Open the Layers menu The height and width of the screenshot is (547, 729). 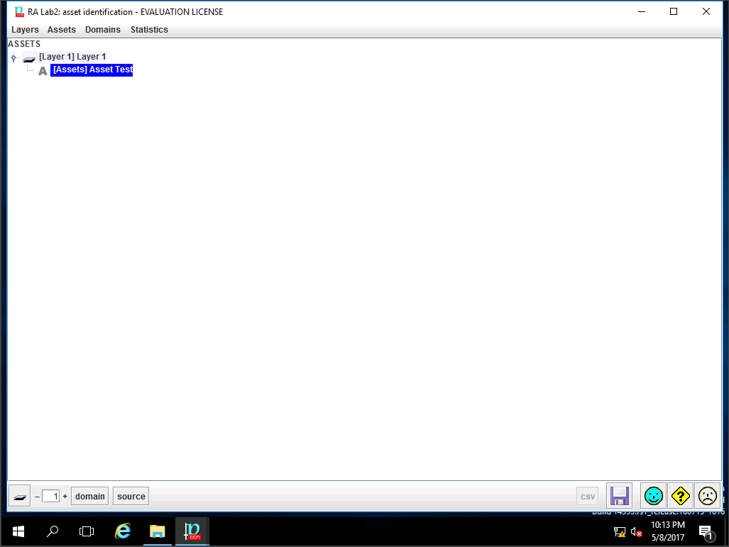click(25, 30)
